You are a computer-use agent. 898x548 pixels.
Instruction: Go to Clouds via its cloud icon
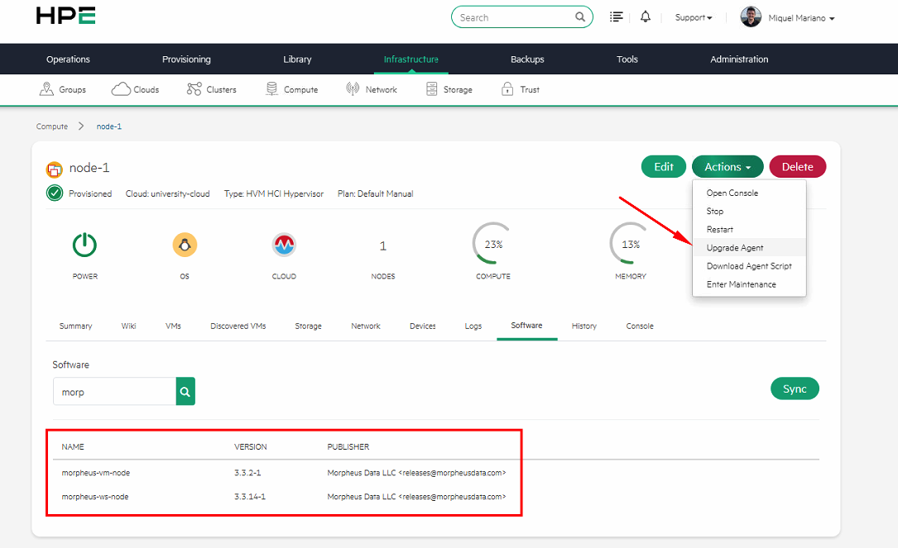pos(121,89)
